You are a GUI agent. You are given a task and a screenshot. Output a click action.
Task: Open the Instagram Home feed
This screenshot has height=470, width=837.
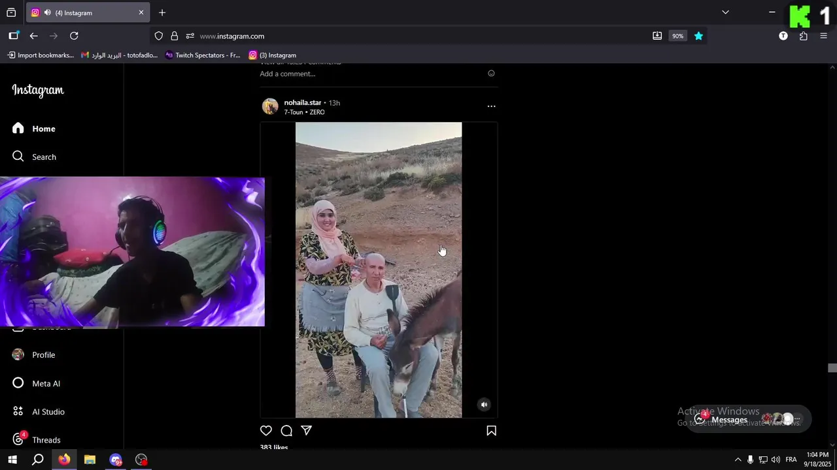pyautogui.click(x=34, y=129)
